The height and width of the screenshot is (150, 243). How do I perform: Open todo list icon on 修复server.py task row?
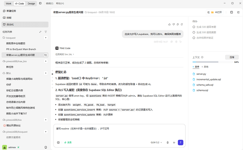point(46,55)
